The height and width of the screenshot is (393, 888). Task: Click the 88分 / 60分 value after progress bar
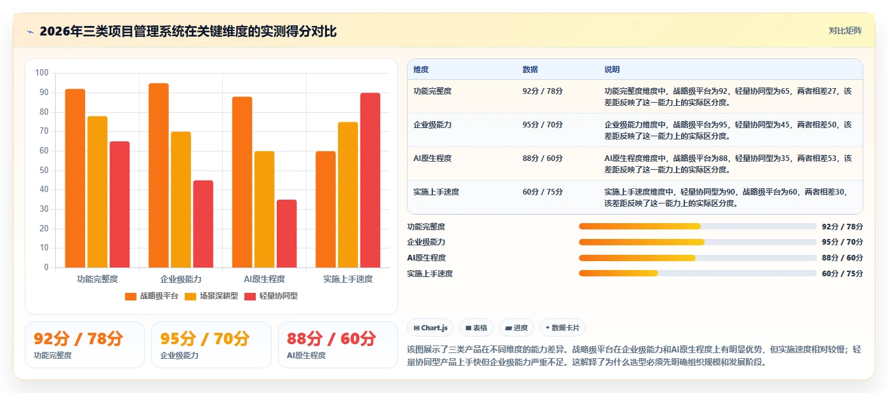click(x=842, y=258)
